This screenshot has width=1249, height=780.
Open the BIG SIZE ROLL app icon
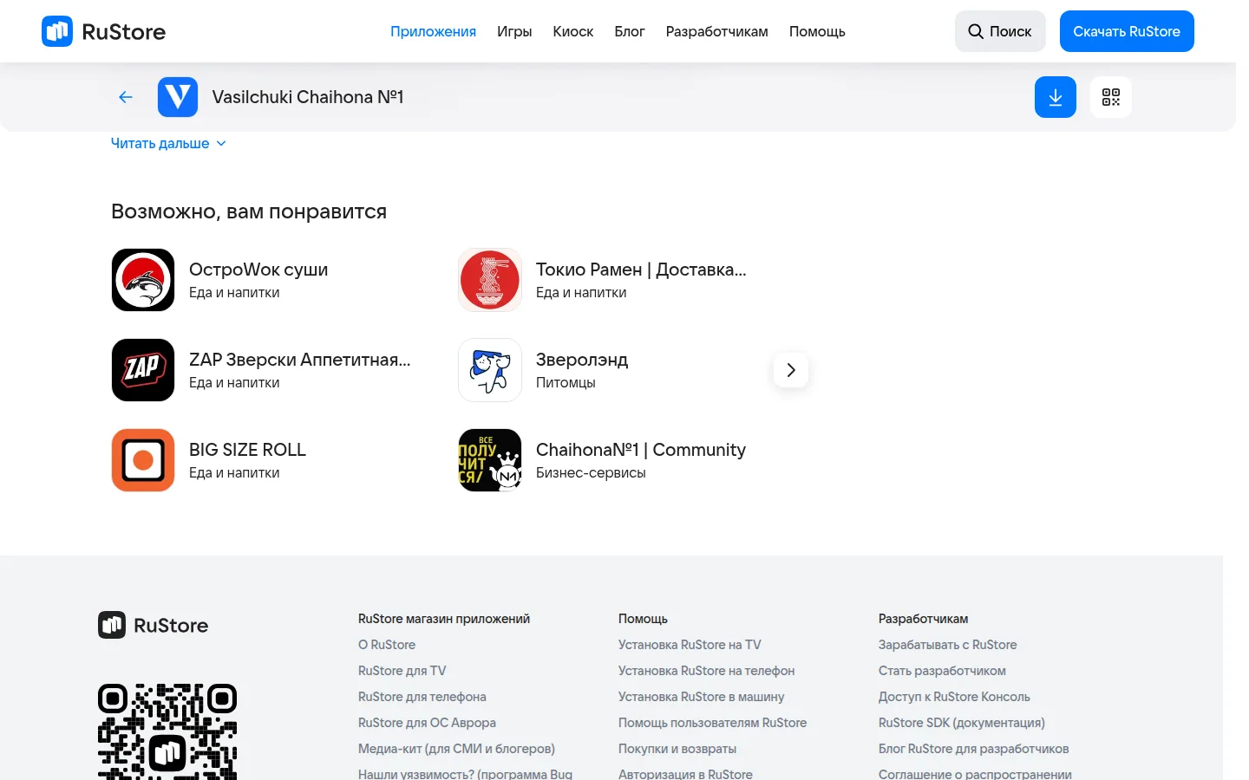[x=143, y=460]
